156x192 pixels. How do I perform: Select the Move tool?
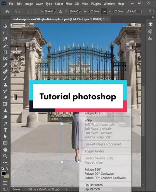(x=5, y=26)
